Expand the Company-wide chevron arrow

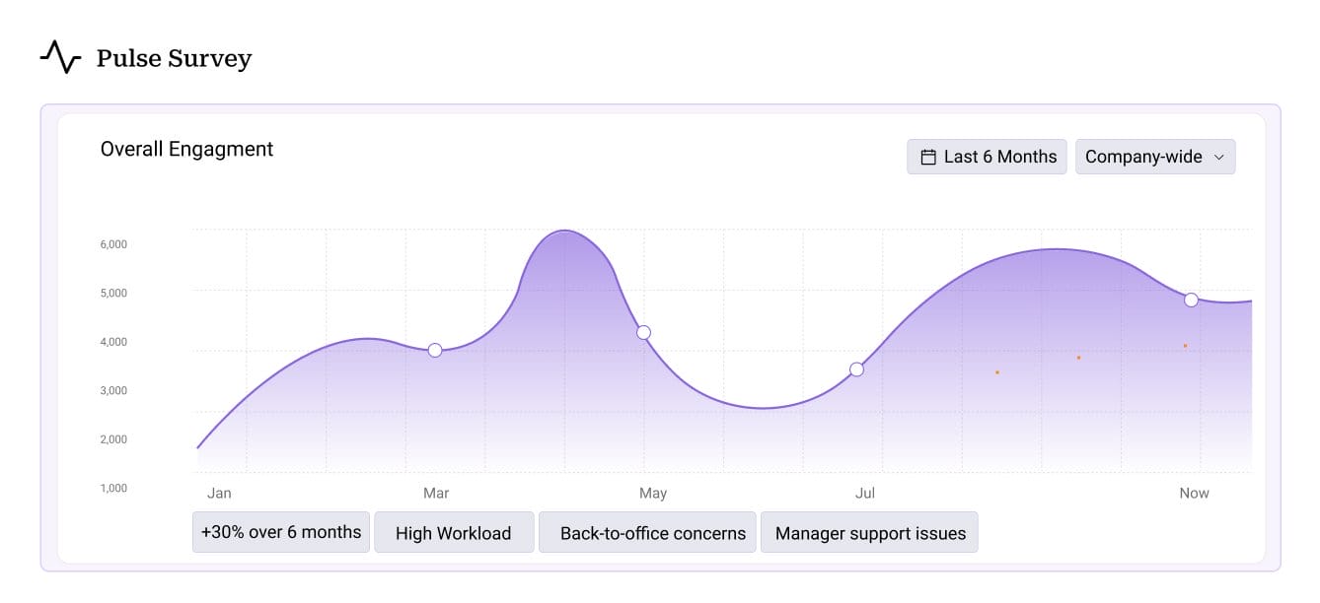click(1221, 157)
